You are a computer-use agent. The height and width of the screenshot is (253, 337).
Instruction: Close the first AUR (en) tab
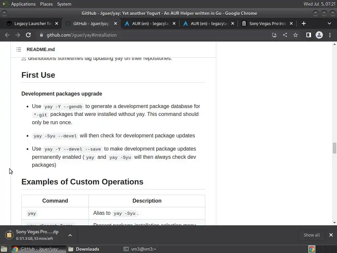pyautogui.click(x=174, y=23)
